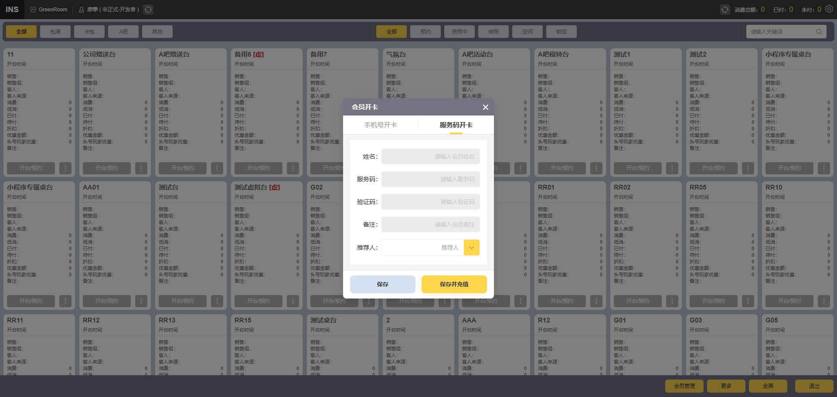Click the user profile icon beside 廖攀
Viewport: 837px width, 397px height.
(x=82, y=10)
